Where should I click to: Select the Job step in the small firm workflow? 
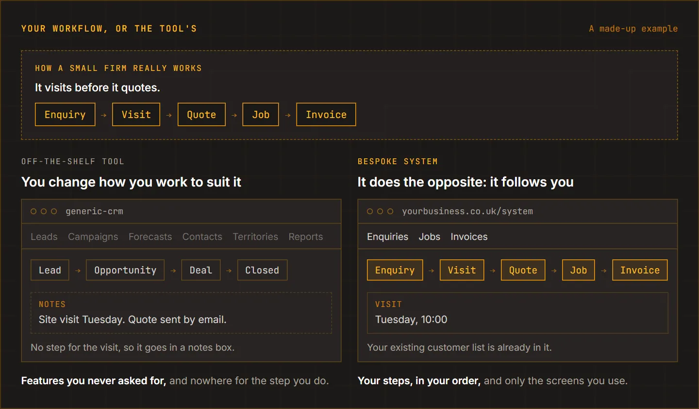(x=261, y=115)
